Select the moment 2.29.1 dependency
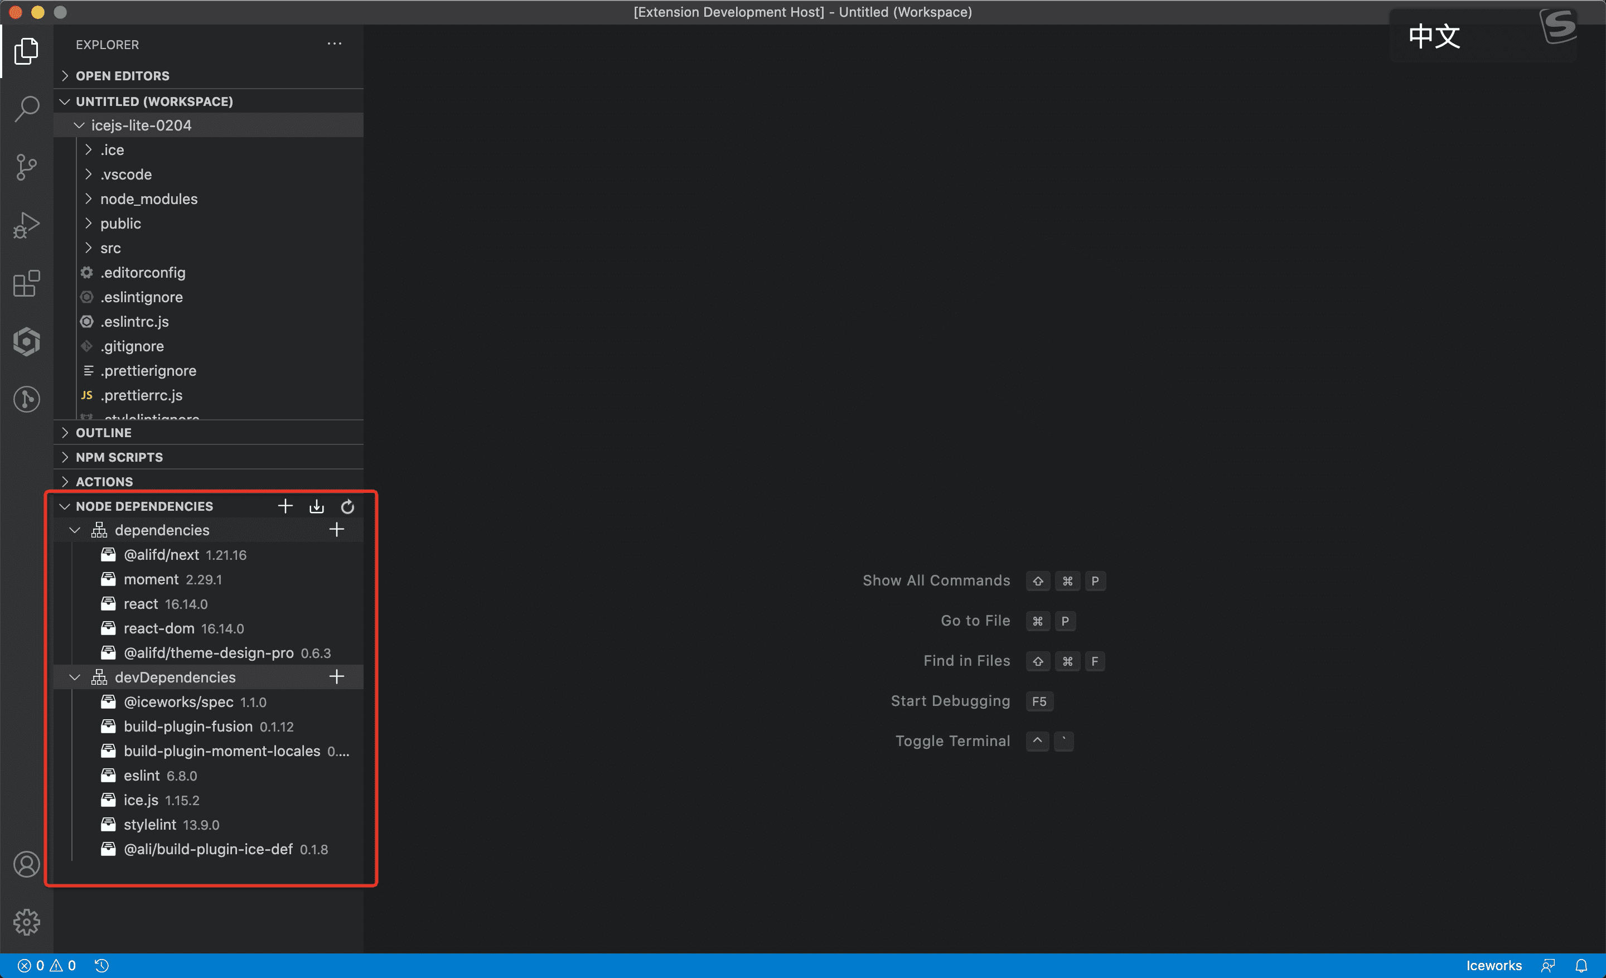Viewport: 1606px width, 978px height. 209,579
